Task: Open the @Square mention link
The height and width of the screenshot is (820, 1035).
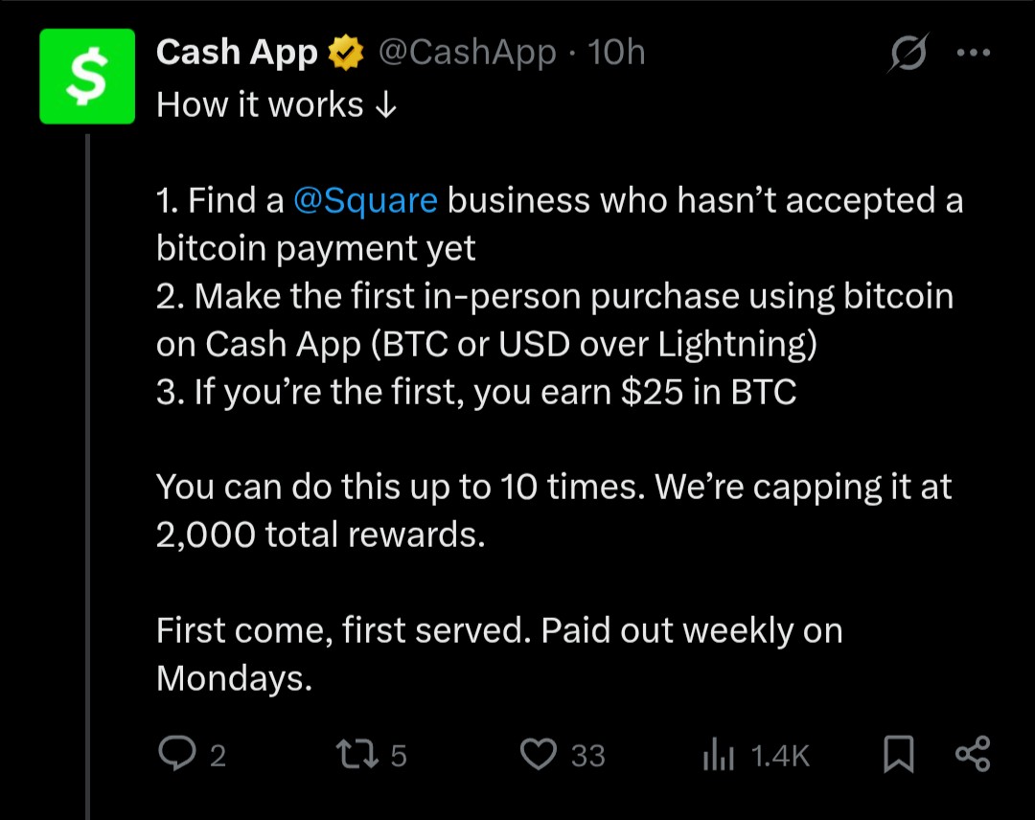Action: point(365,200)
